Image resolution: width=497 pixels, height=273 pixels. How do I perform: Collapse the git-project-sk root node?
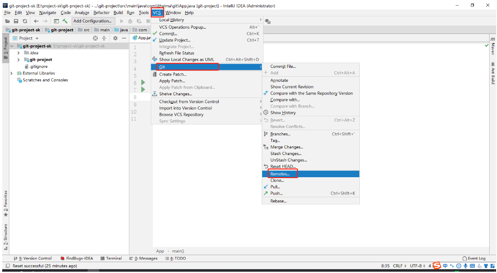(12, 46)
